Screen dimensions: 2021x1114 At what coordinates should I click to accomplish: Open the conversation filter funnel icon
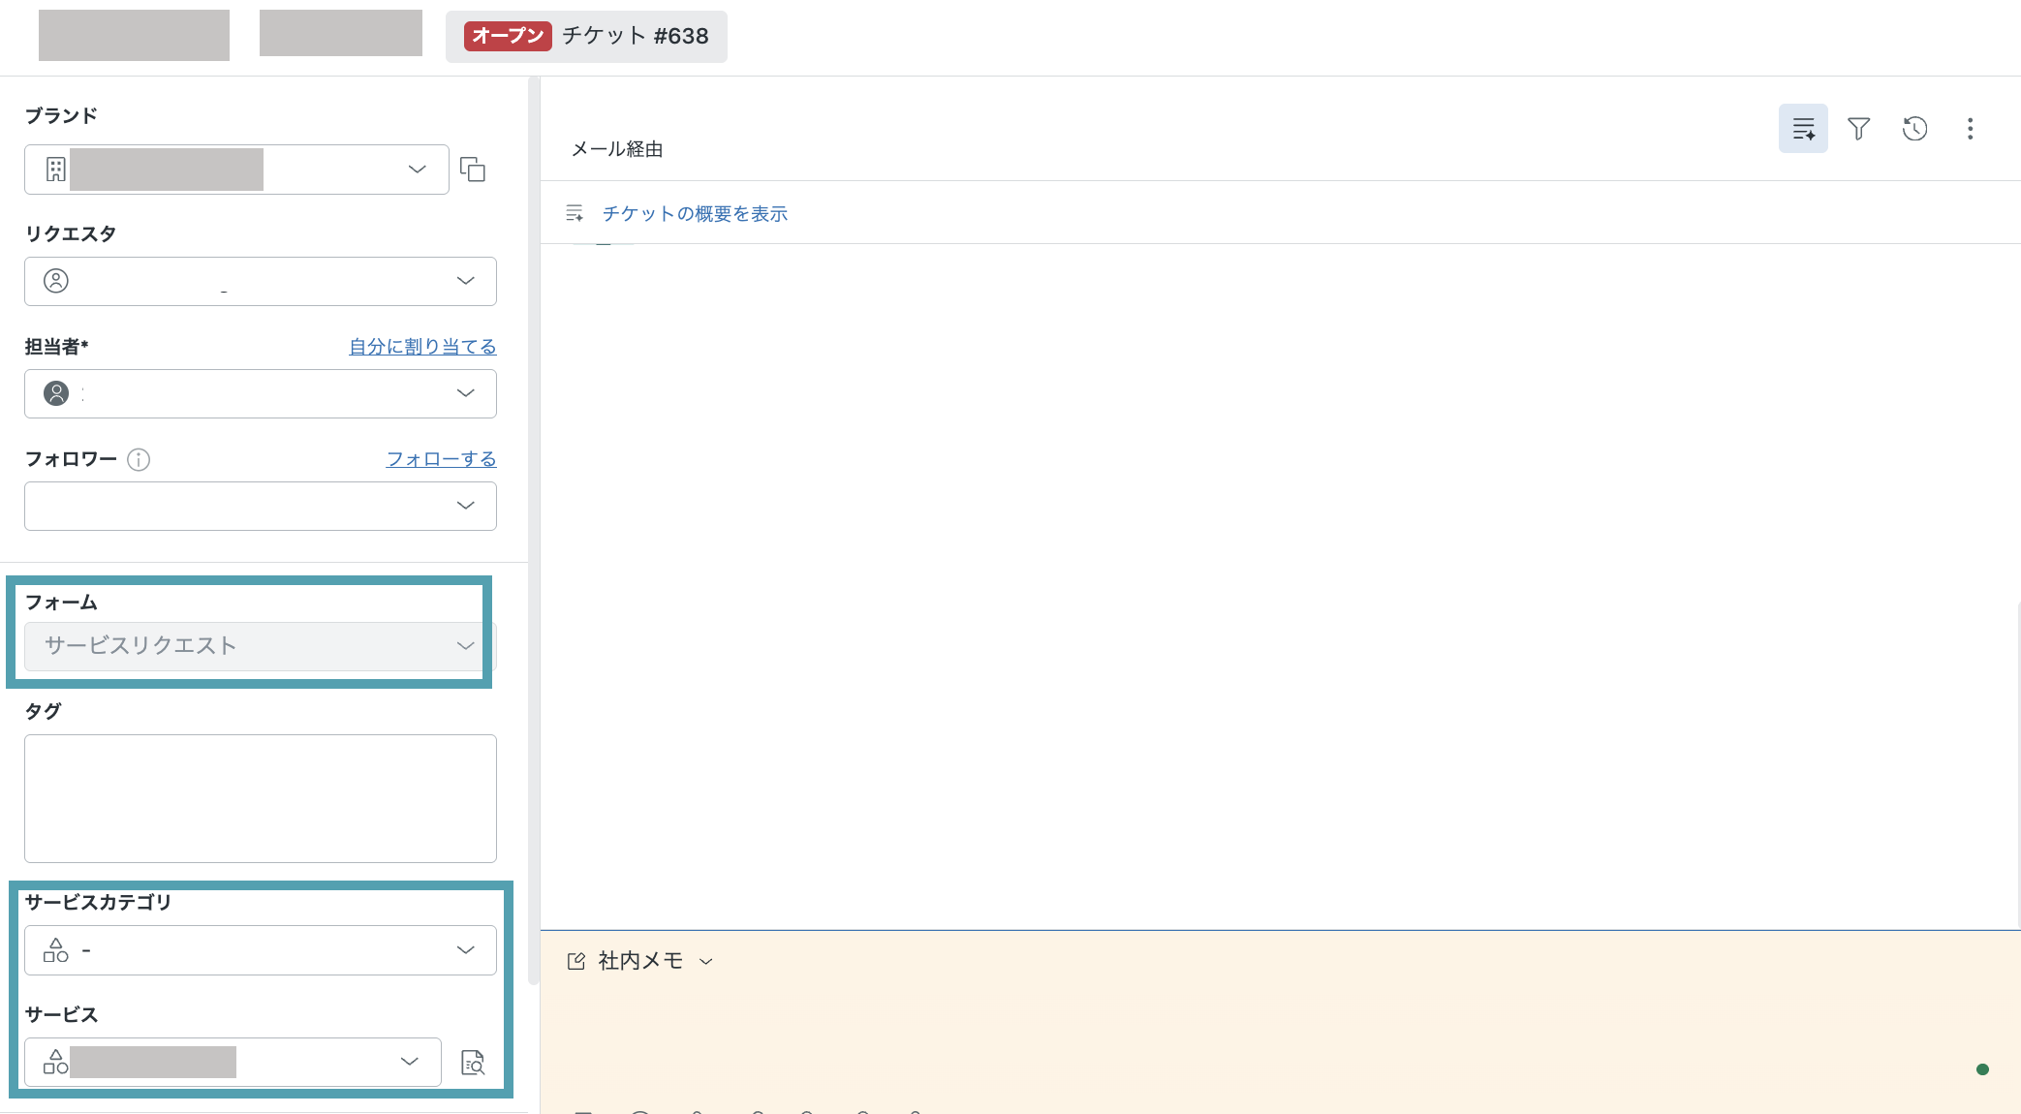[x=1858, y=129]
